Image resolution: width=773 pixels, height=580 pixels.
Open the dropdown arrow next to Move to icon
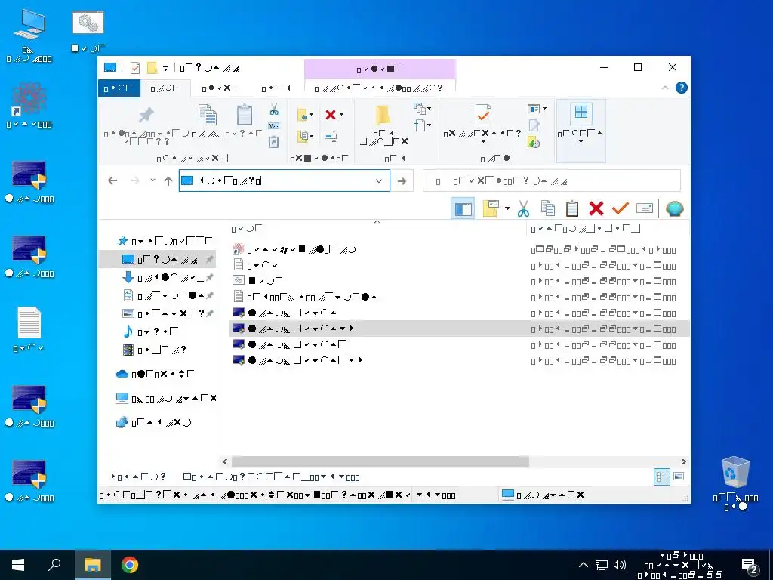pyautogui.click(x=311, y=115)
